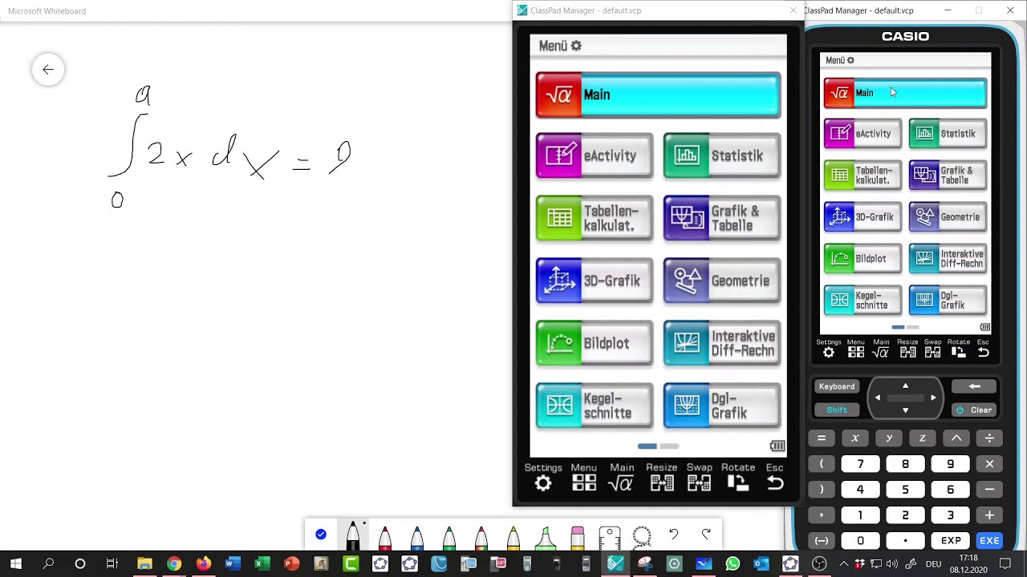Go back in Microsoft Whiteboard
The height and width of the screenshot is (577, 1027).
click(x=48, y=70)
